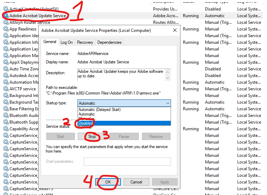Image resolution: width=267 pixels, height=195 pixels.
Task: Click 'Adobe Acro...' description cell
Action: (x=166, y=16)
